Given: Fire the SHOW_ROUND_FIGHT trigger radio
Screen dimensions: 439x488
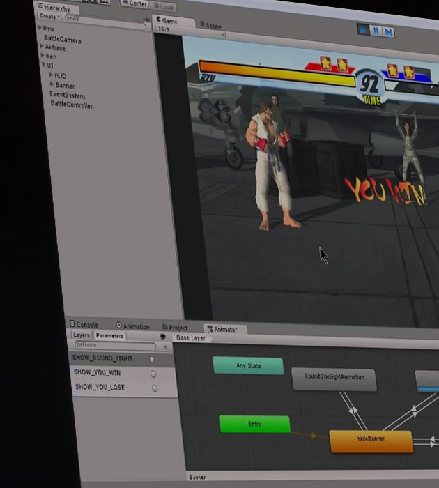Looking at the screenshot, I should (x=151, y=360).
